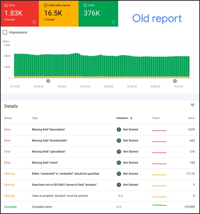Click Not Started icon for contentUrl or embedUrl warning

click(119, 174)
